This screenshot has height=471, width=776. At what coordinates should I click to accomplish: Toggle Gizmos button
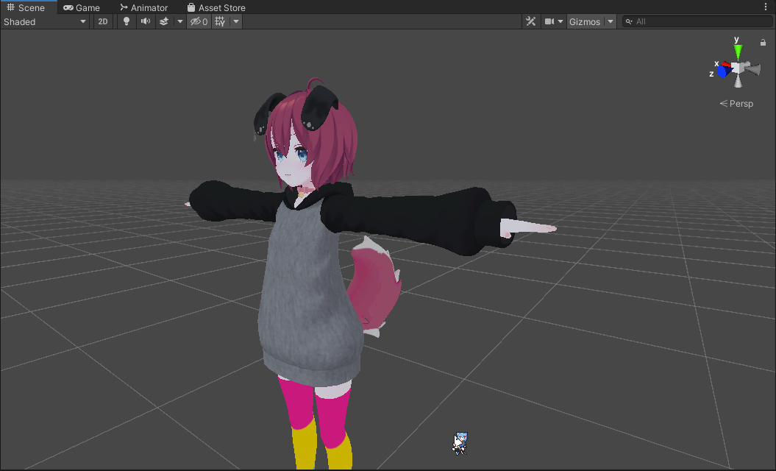click(585, 21)
